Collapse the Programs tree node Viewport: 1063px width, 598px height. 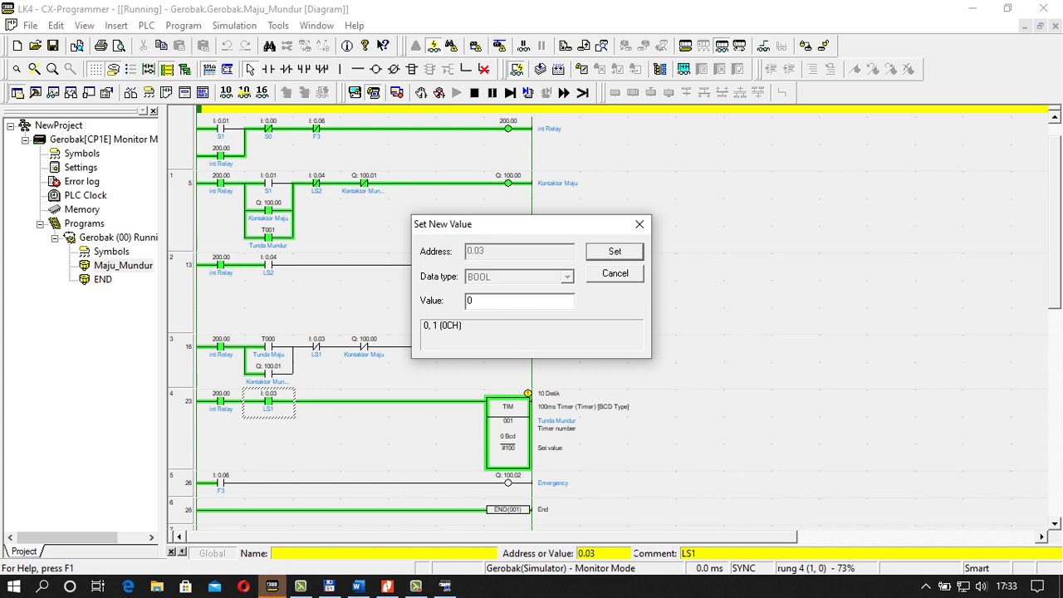click(x=39, y=223)
